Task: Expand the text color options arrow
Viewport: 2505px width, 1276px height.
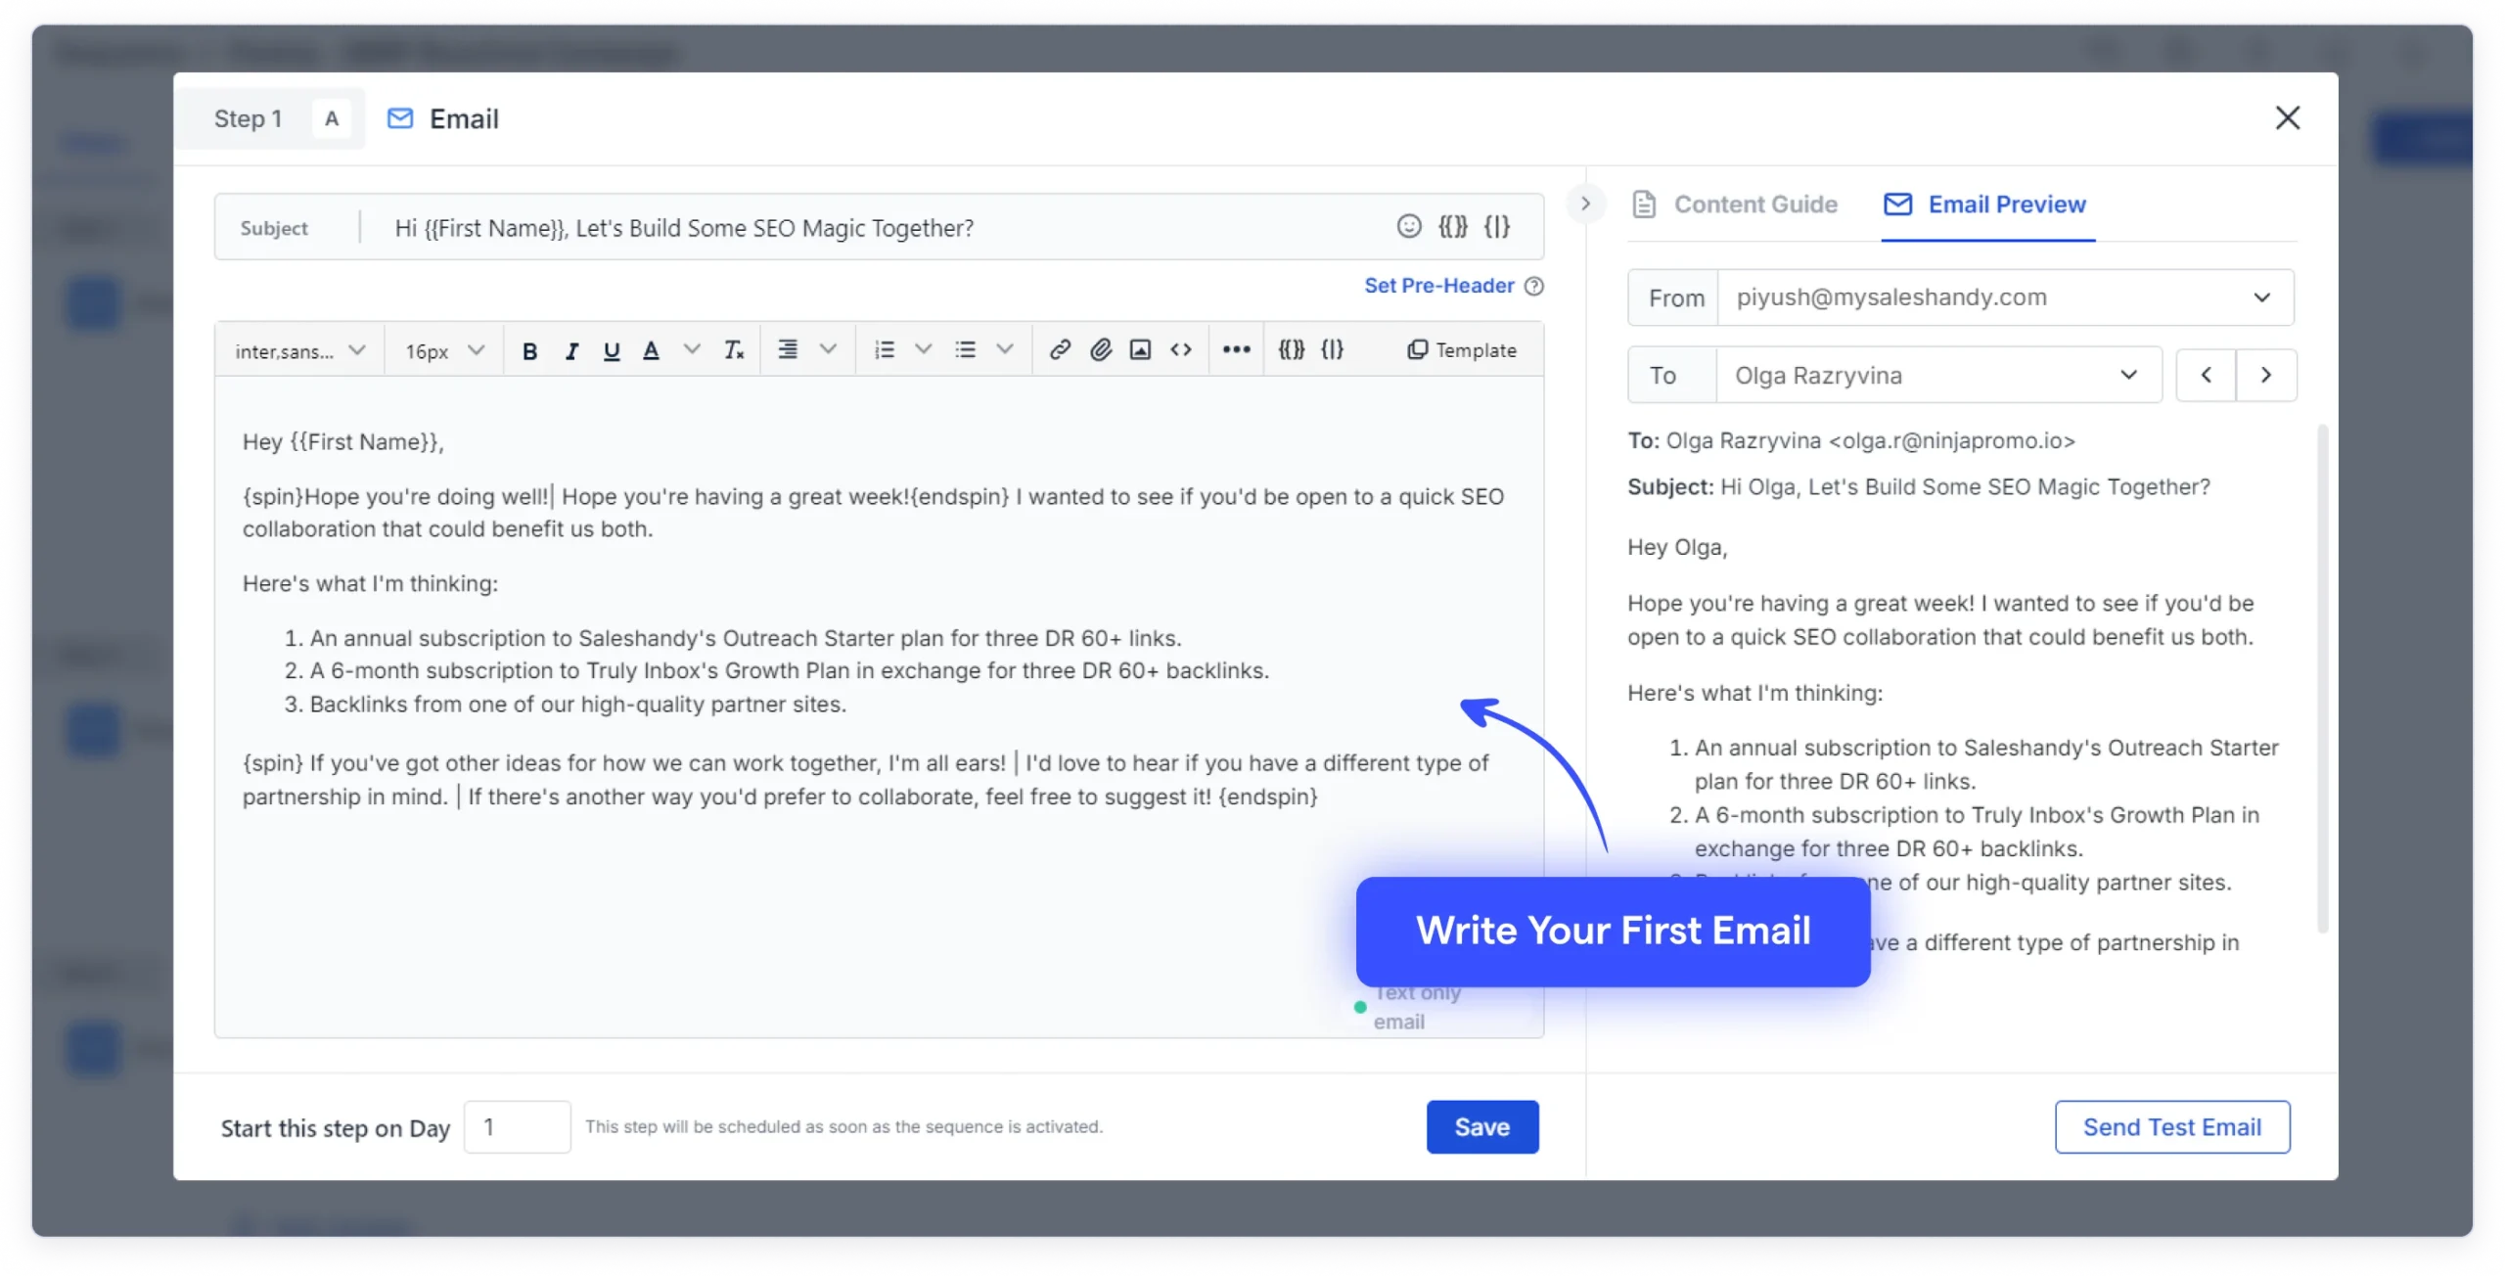Action: tap(692, 349)
